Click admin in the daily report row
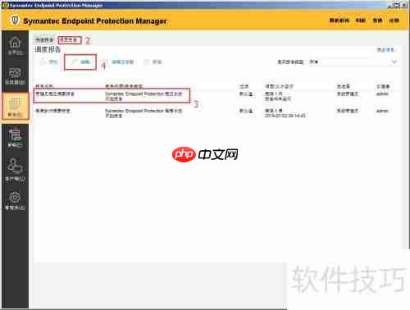Image resolution: width=410 pixels, height=310 pixels. click(382, 93)
